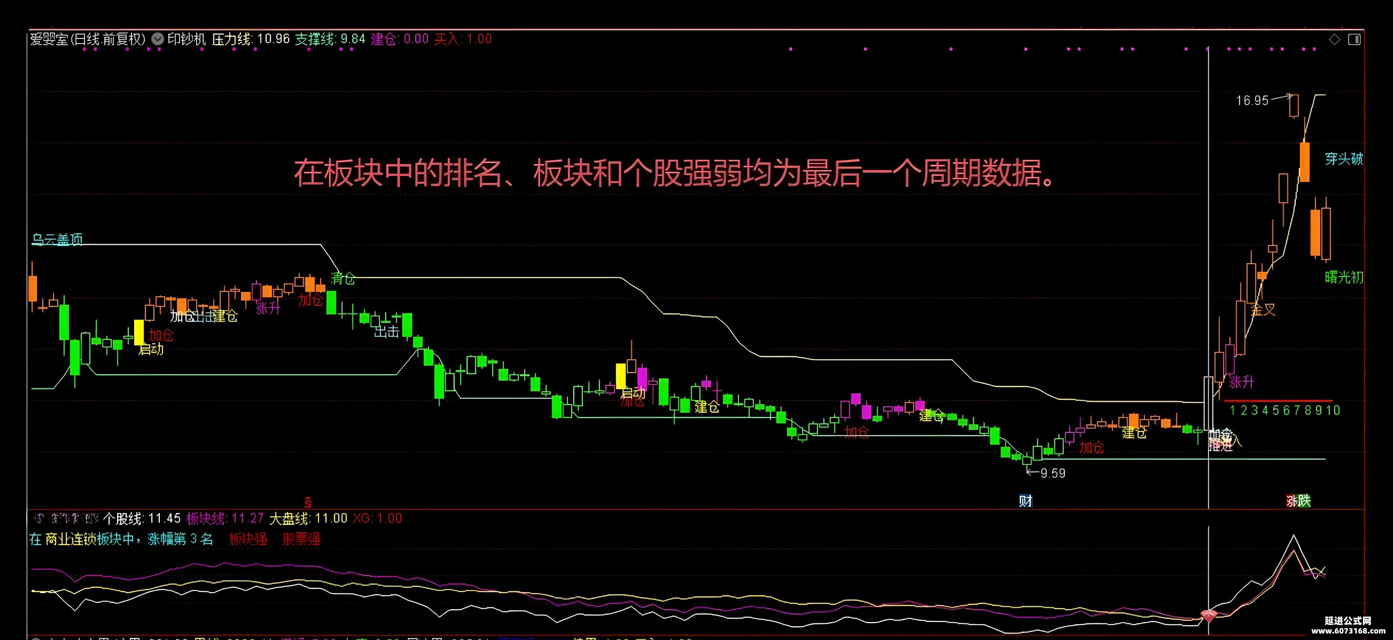Click the red gem signal icon
The width and height of the screenshot is (1393, 640).
pyautogui.click(x=1208, y=616)
